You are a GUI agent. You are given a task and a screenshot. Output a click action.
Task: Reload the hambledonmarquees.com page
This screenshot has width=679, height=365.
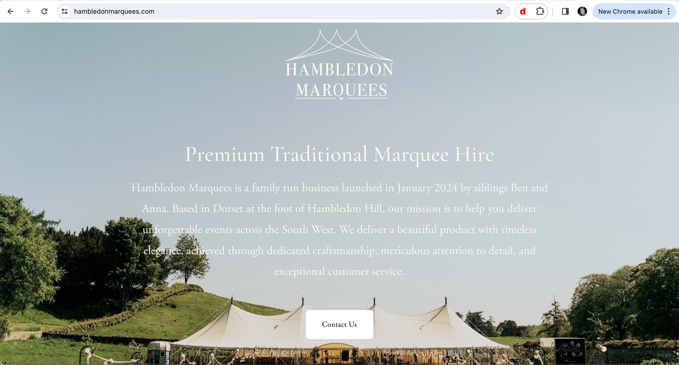coord(44,11)
